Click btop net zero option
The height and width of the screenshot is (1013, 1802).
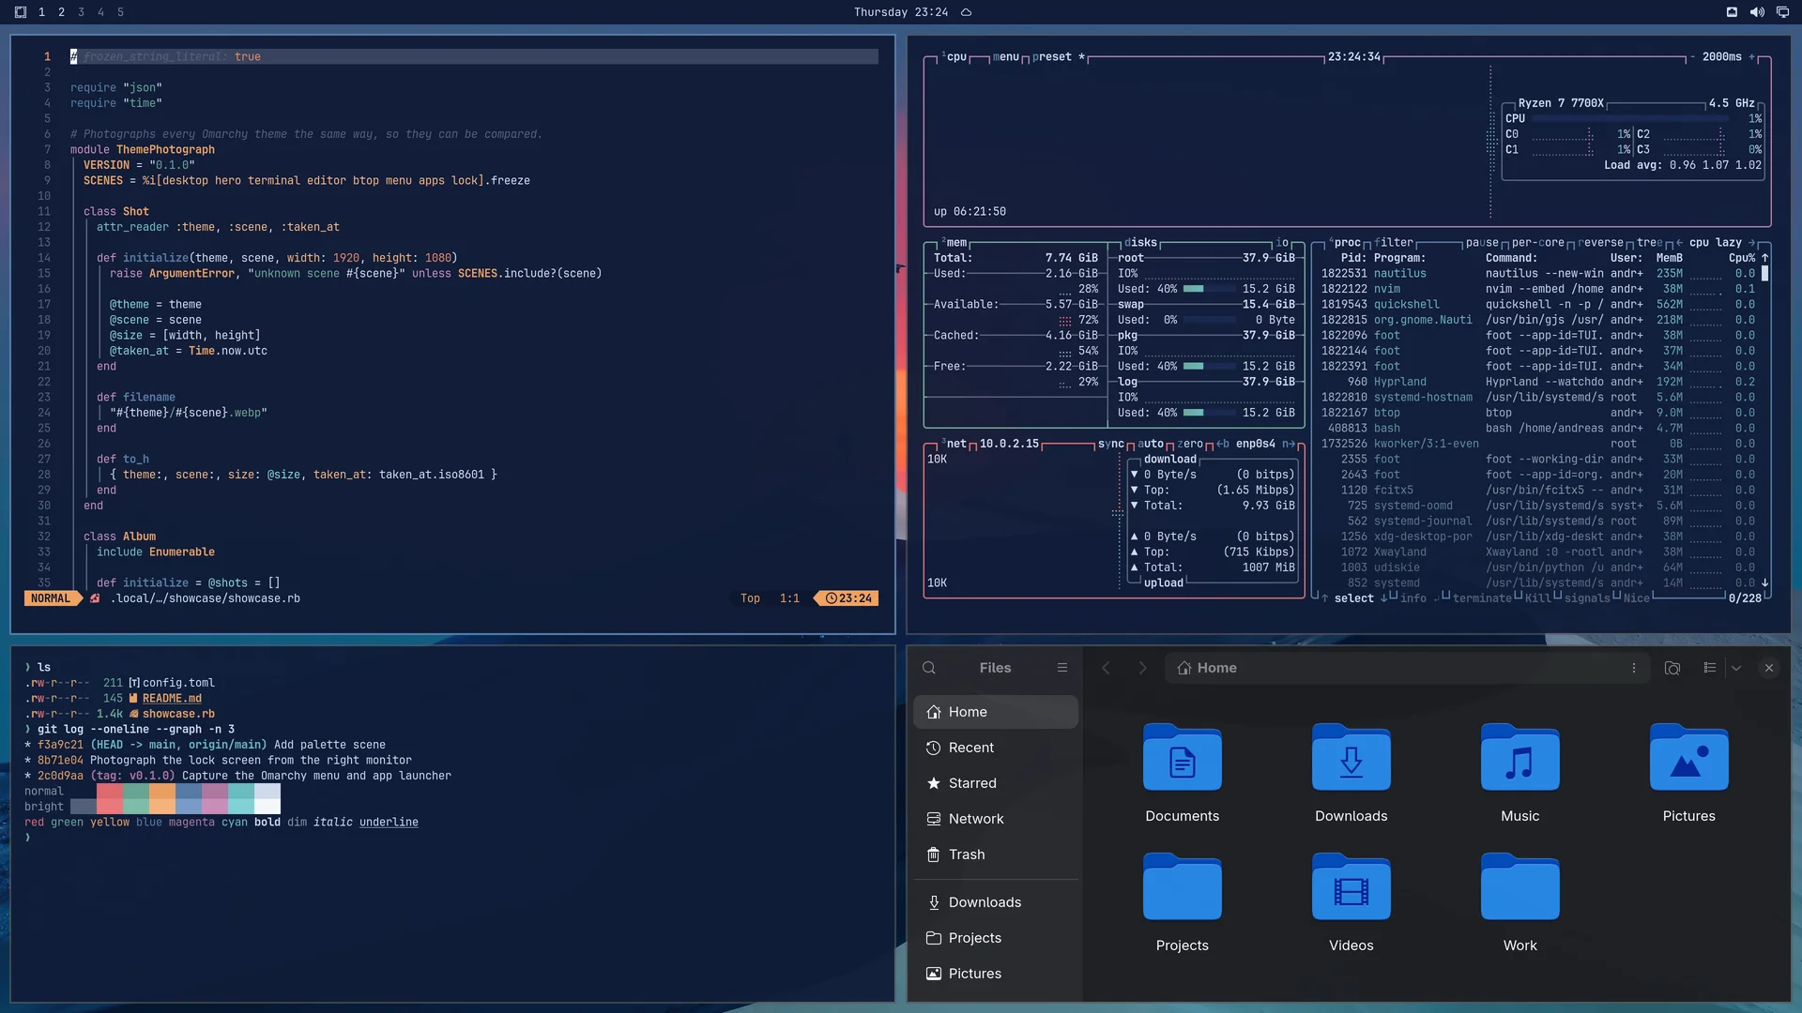click(x=1190, y=444)
